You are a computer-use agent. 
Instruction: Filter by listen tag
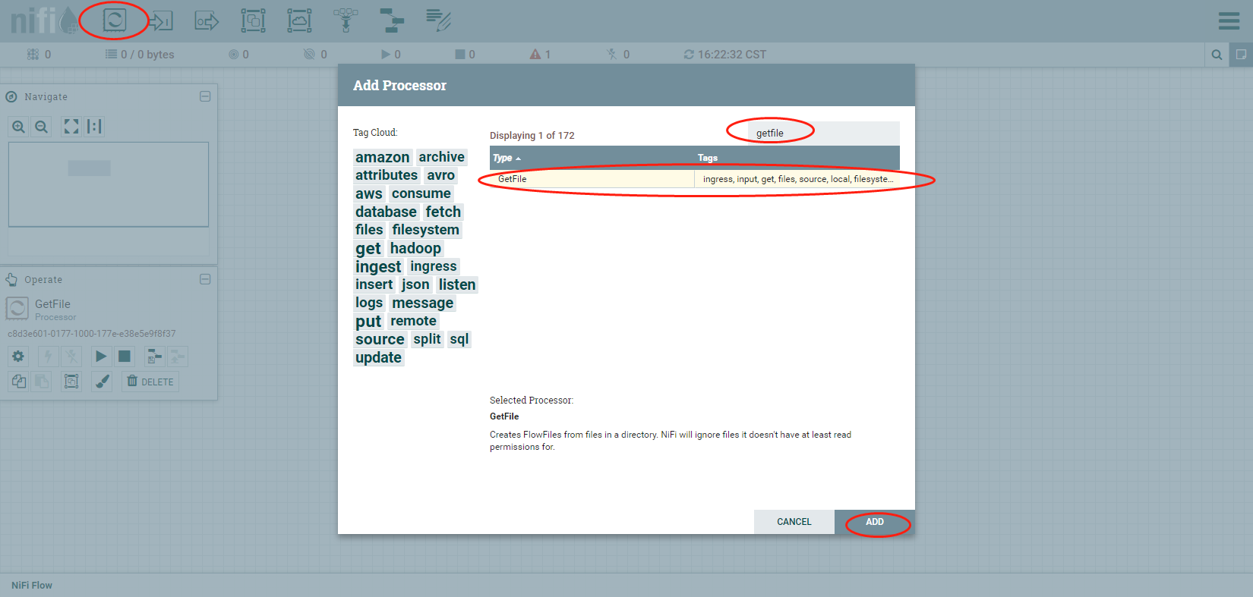pyautogui.click(x=457, y=284)
